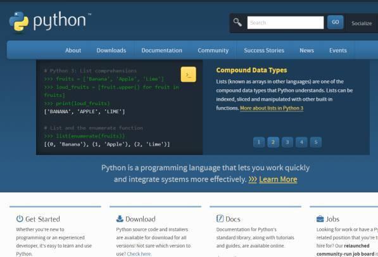Image resolution: width=378 pixels, height=257 pixels.
Task: Click the GO search button
Action: tap(336, 22)
